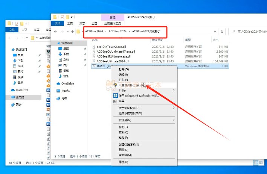
Task: Choose 以管理员身份运行 in context menu
Action: click(x=144, y=85)
